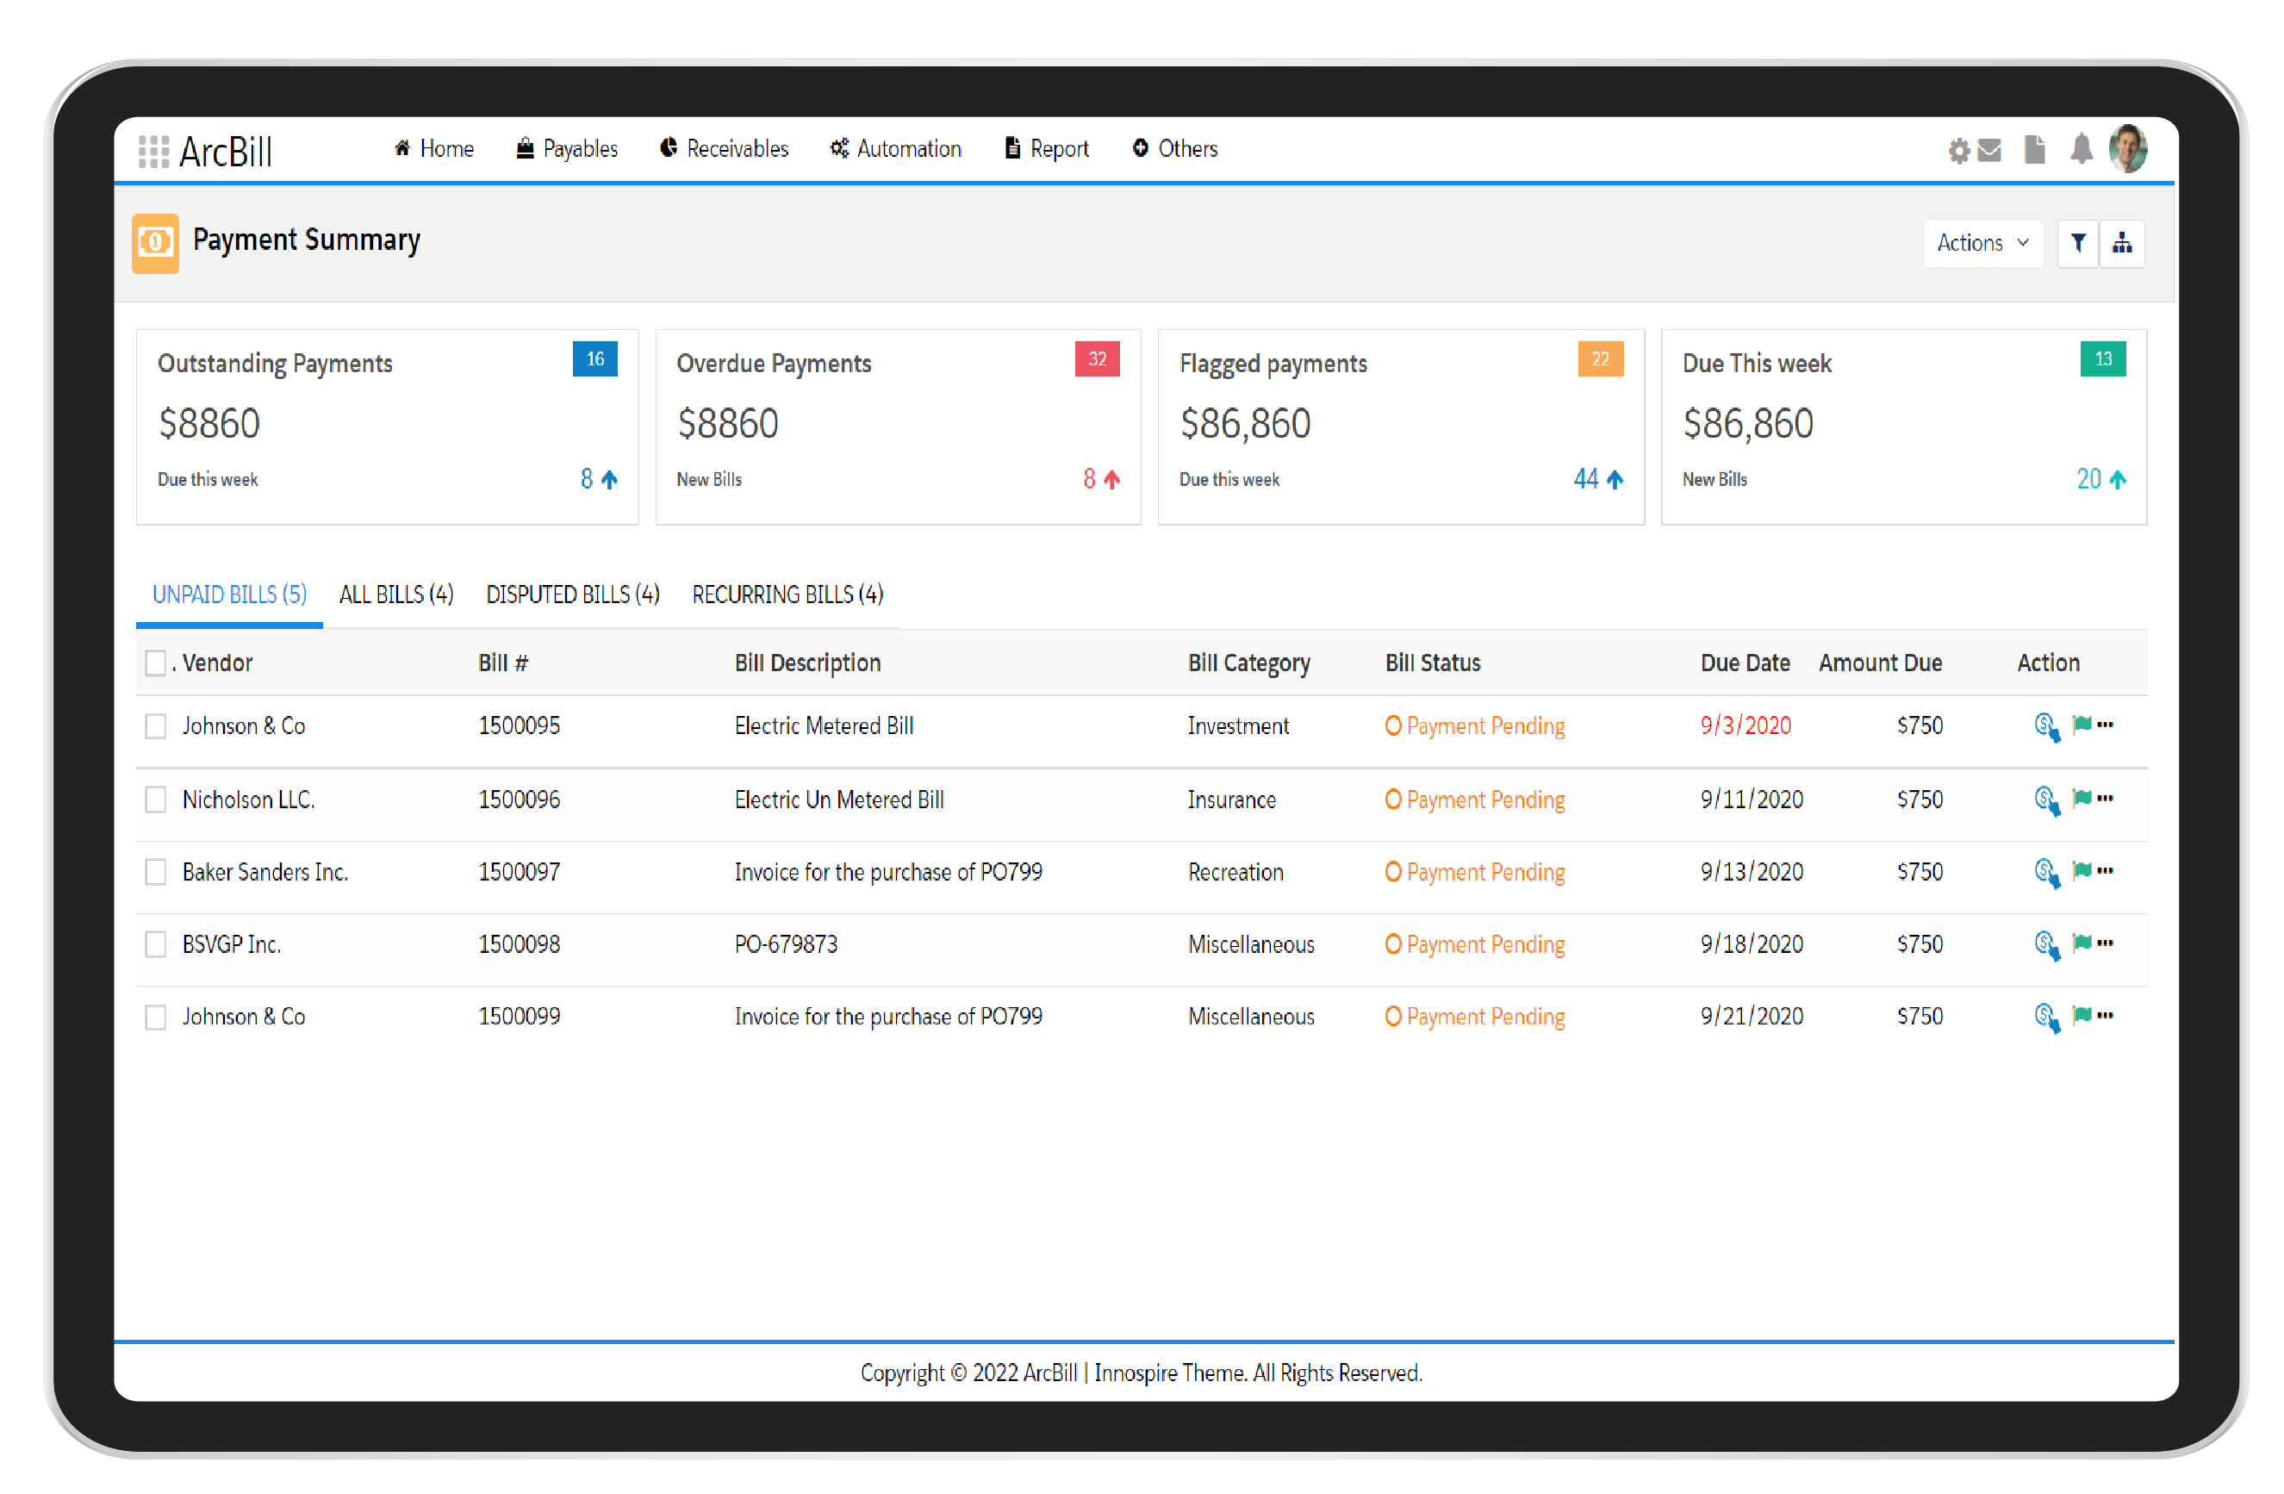Open more options for bill 1500095
The height and width of the screenshot is (1494, 2284).
2105,725
